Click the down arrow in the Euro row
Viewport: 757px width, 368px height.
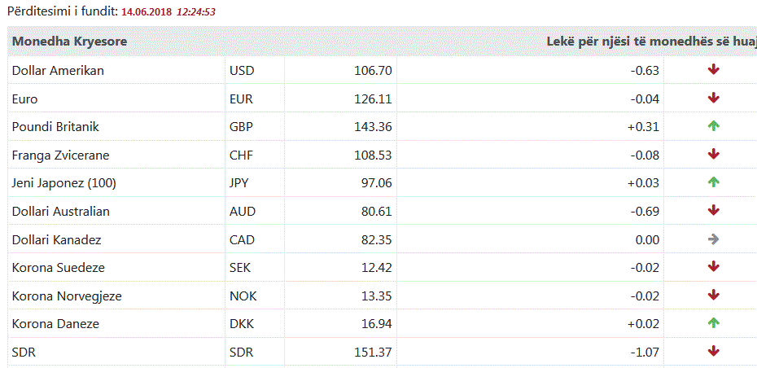714,99
